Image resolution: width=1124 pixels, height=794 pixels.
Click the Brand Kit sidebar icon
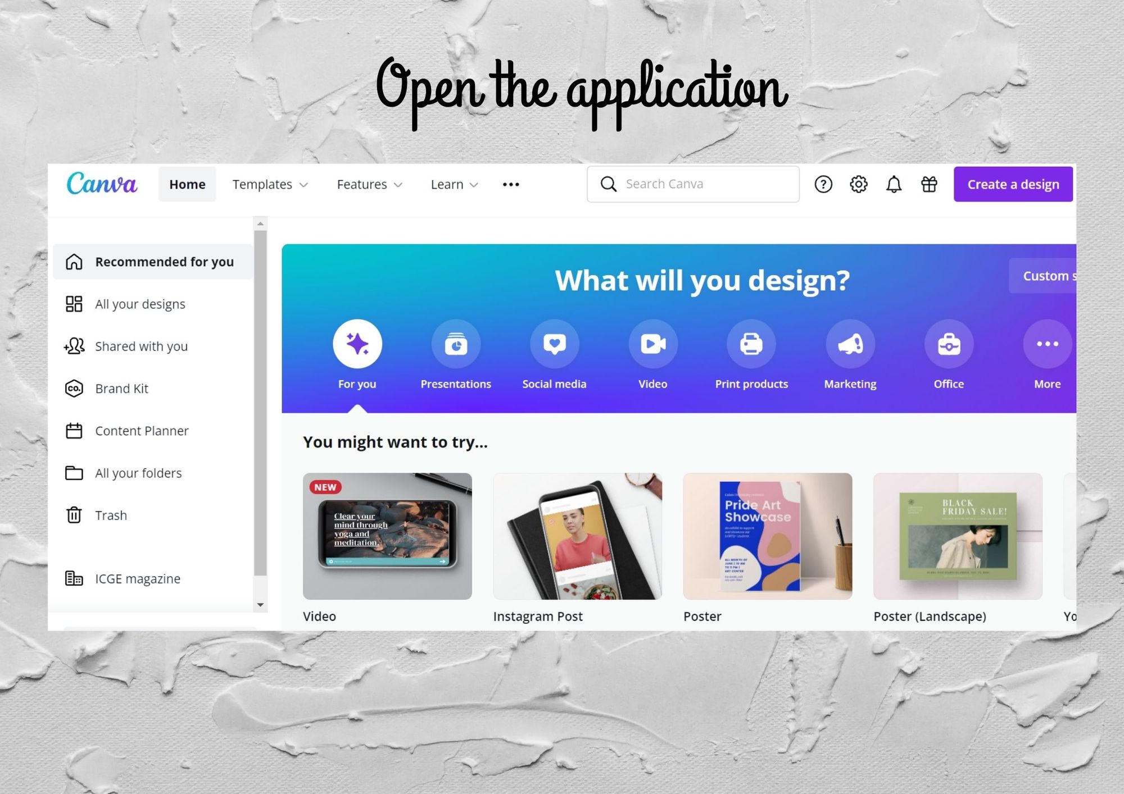pos(74,389)
